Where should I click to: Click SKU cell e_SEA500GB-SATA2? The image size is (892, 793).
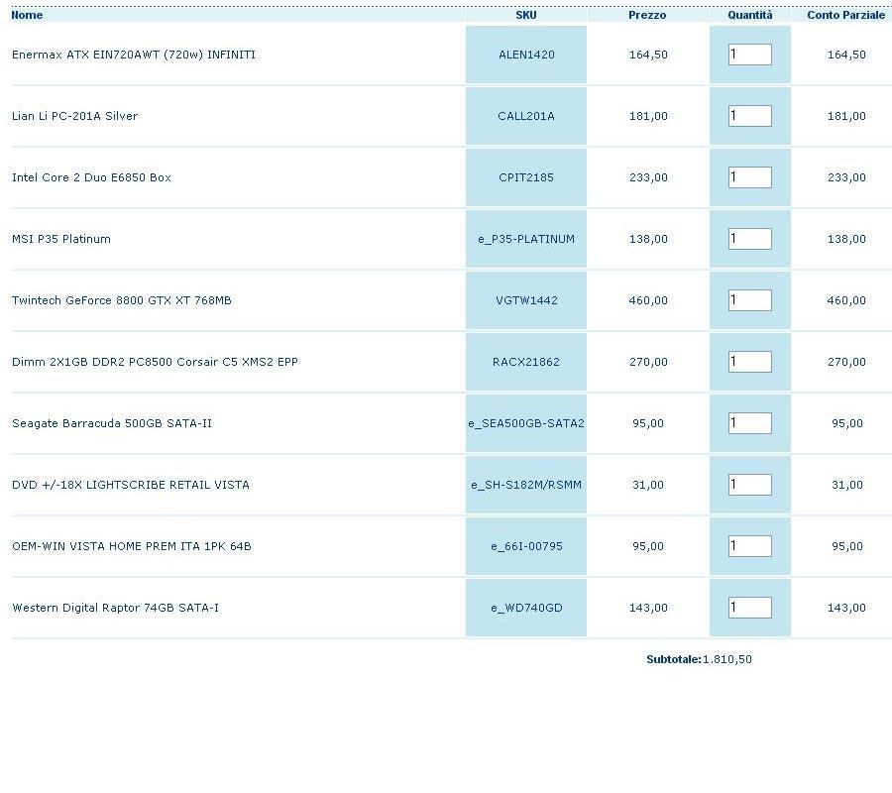tap(526, 423)
